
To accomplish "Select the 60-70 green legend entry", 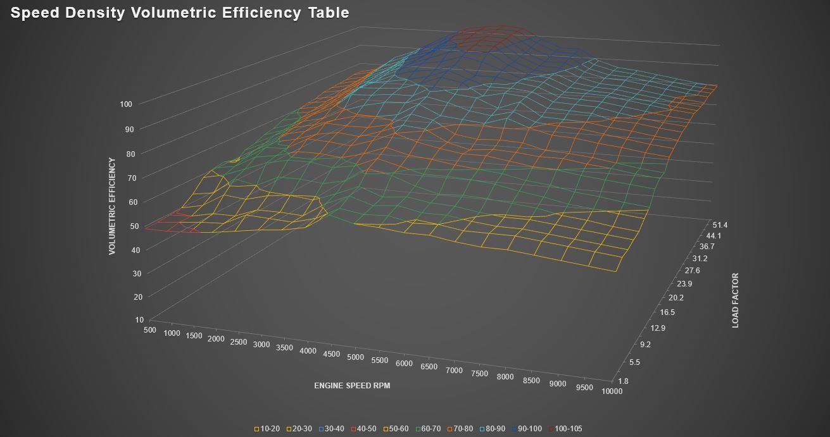I will point(431,429).
